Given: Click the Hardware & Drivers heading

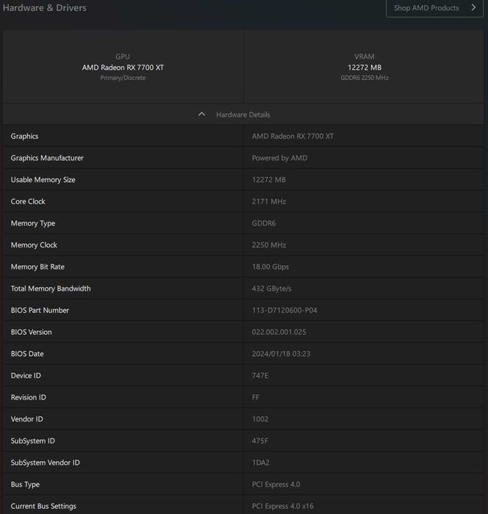Looking at the screenshot, I should tap(45, 7).
